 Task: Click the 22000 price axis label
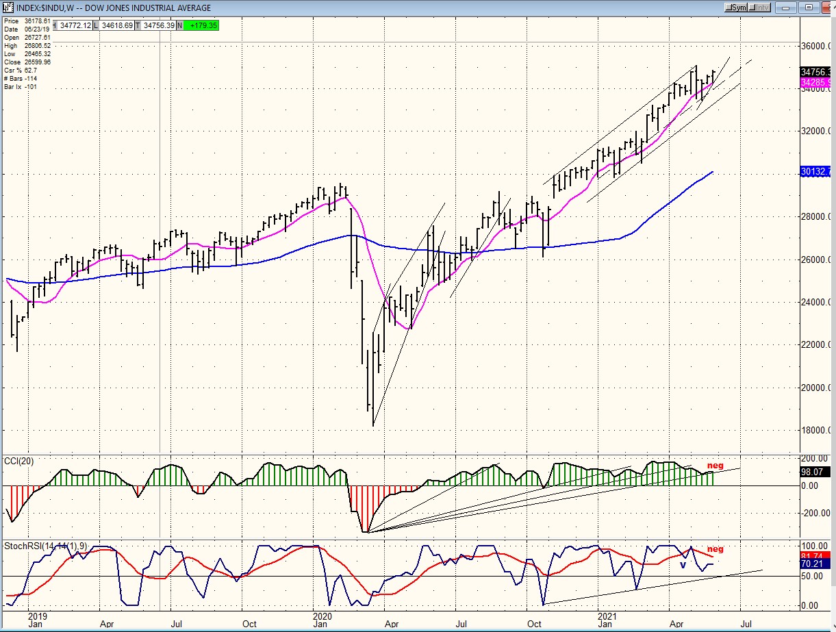click(x=816, y=345)
